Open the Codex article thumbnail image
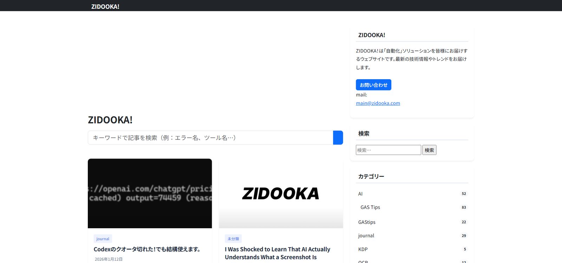Viewport: 562px width, 263px height. tap(150, 194)
